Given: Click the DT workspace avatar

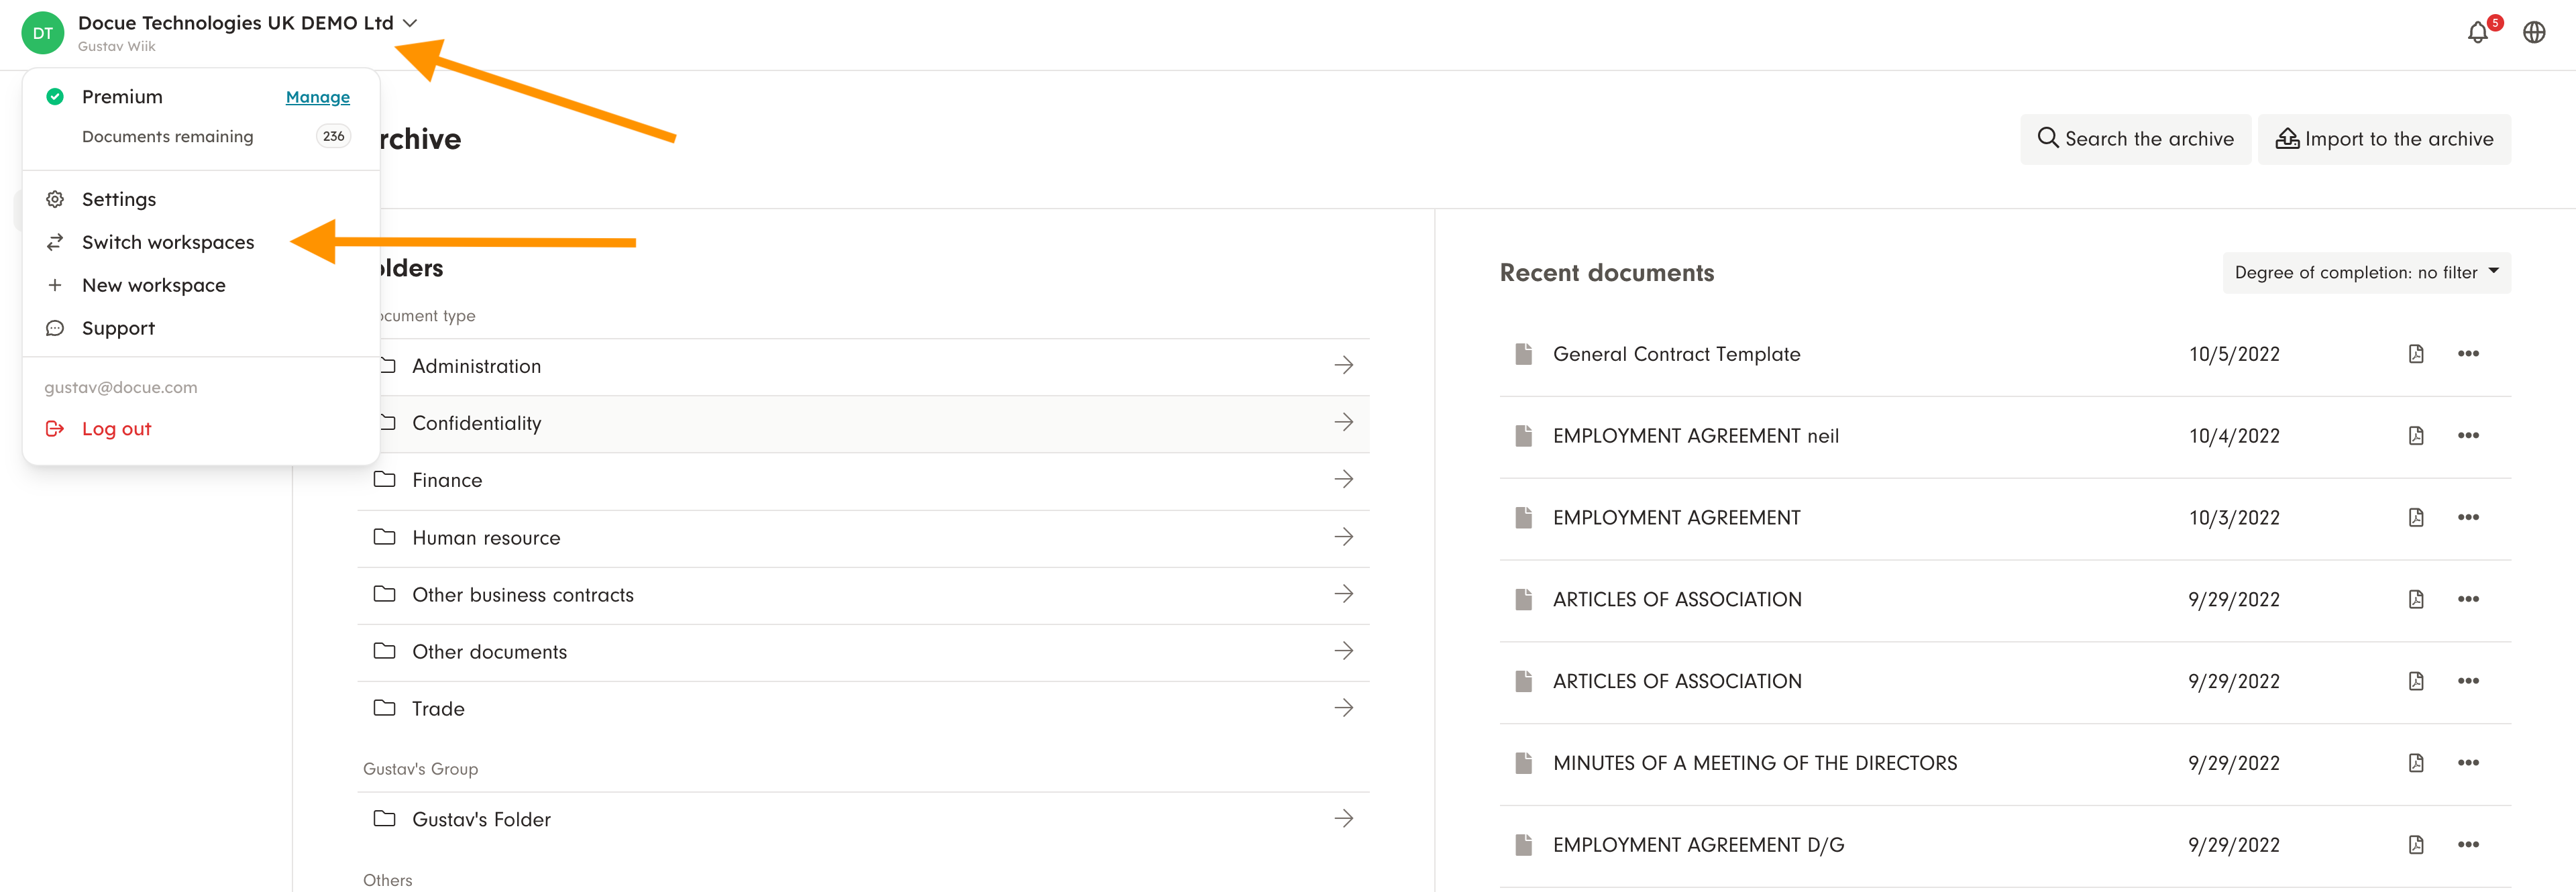Looking at the screenshot, I should [x=42, y=33].
